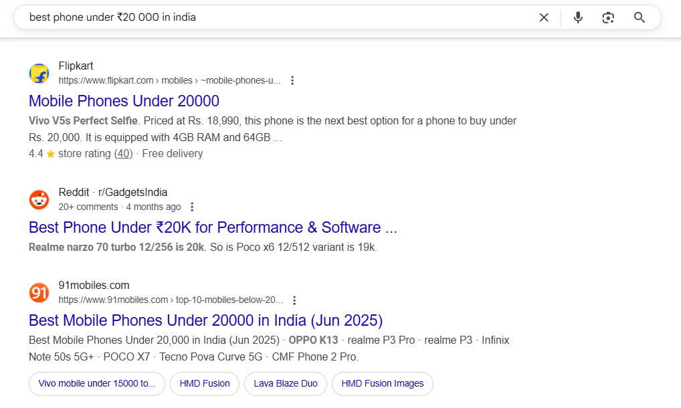Click the Reddit favicon logo
This screenshot has width=681, height=408.
[x=39, y=200]
